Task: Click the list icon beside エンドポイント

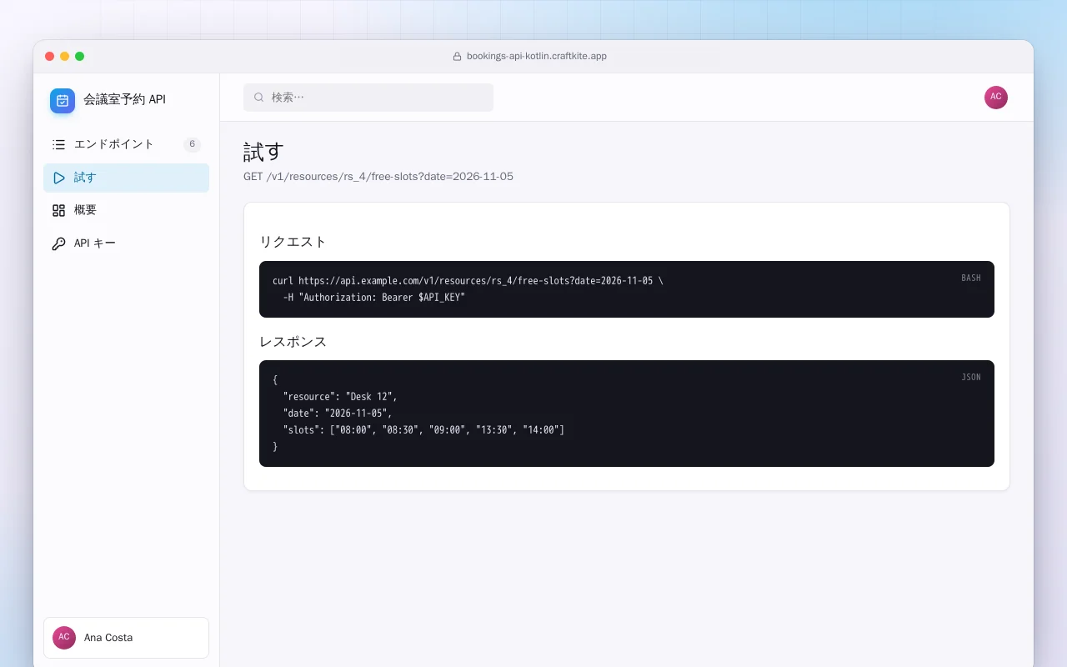Action: (x=58, y=144)
